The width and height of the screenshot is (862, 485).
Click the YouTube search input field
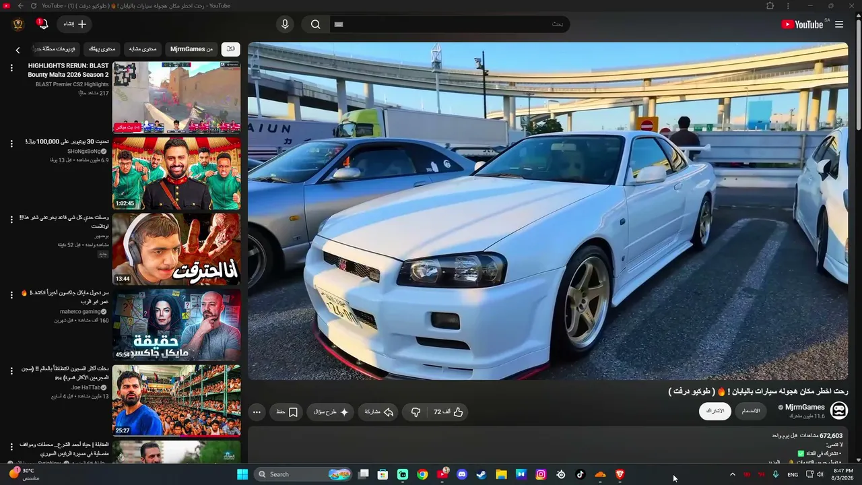pyautogui.click(x=450, y=24)
